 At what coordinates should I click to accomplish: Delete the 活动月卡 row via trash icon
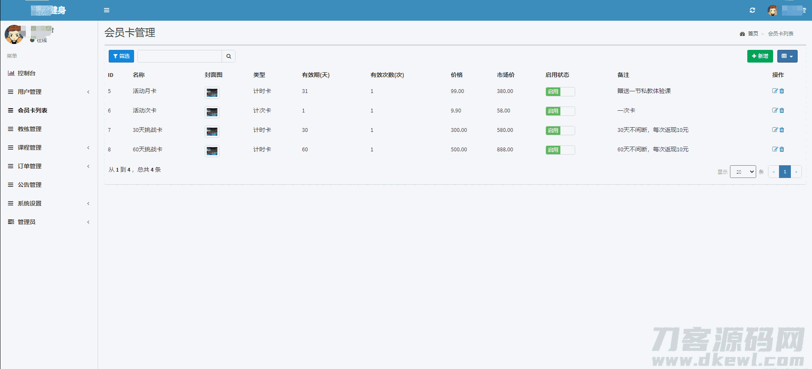pyautogui.click(x=782, y=91)
